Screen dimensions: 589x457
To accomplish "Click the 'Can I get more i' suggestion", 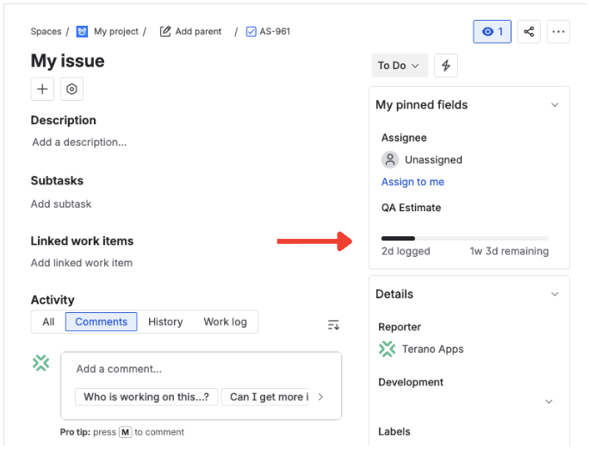I will click(x=265, y=397).
